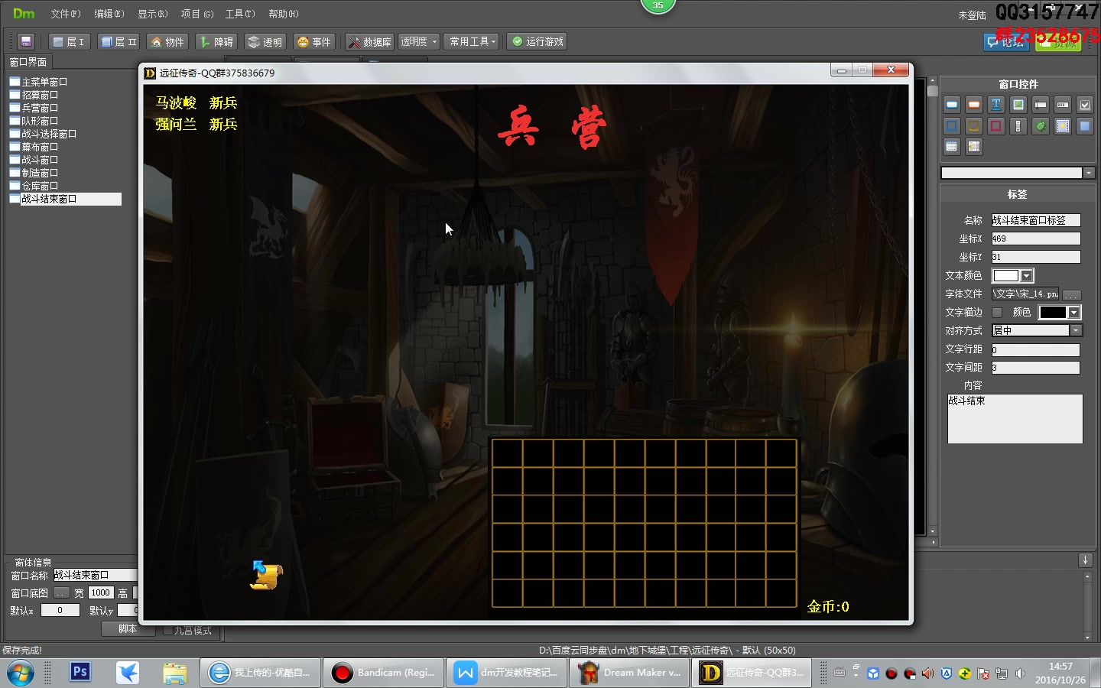Pick the text input control icon
This screenshot has height=688, width=1101.
tap(1040, 105)
